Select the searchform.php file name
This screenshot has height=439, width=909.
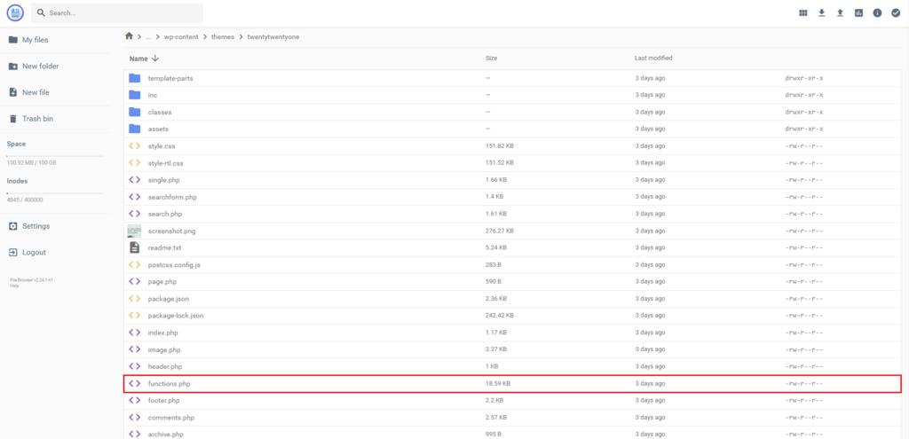coord(172,197)
